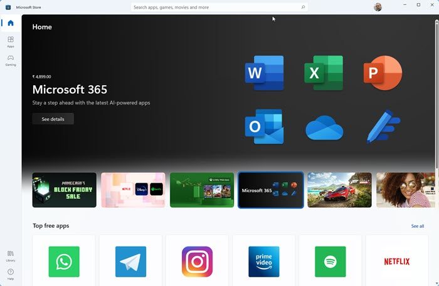Click the search magnifier icon
The width and height of the screenshot is (439, 286).
(x=303, y=7)
